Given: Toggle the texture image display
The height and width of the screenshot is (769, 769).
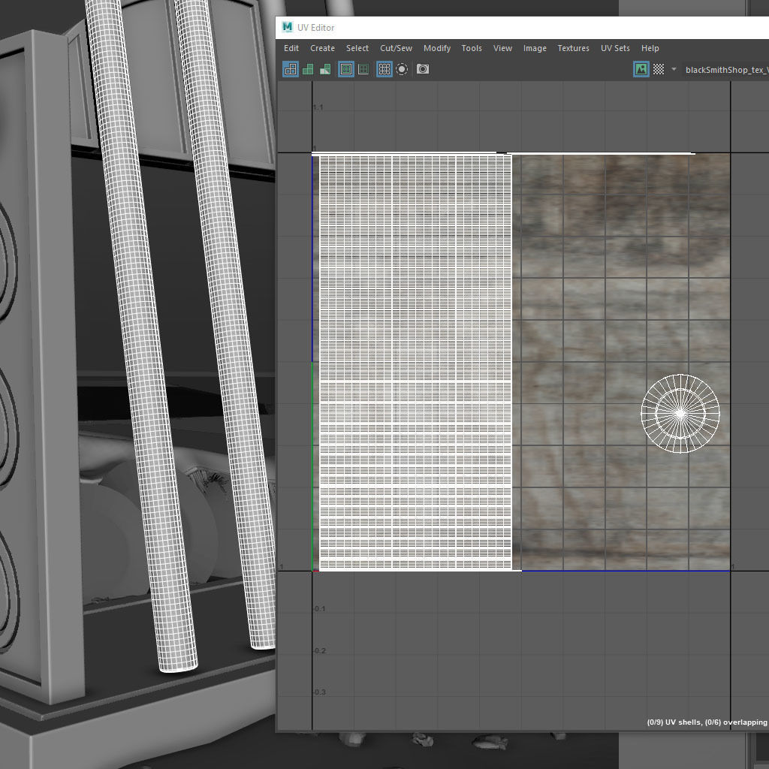Looking at the screenshot, I should (641, 69).
